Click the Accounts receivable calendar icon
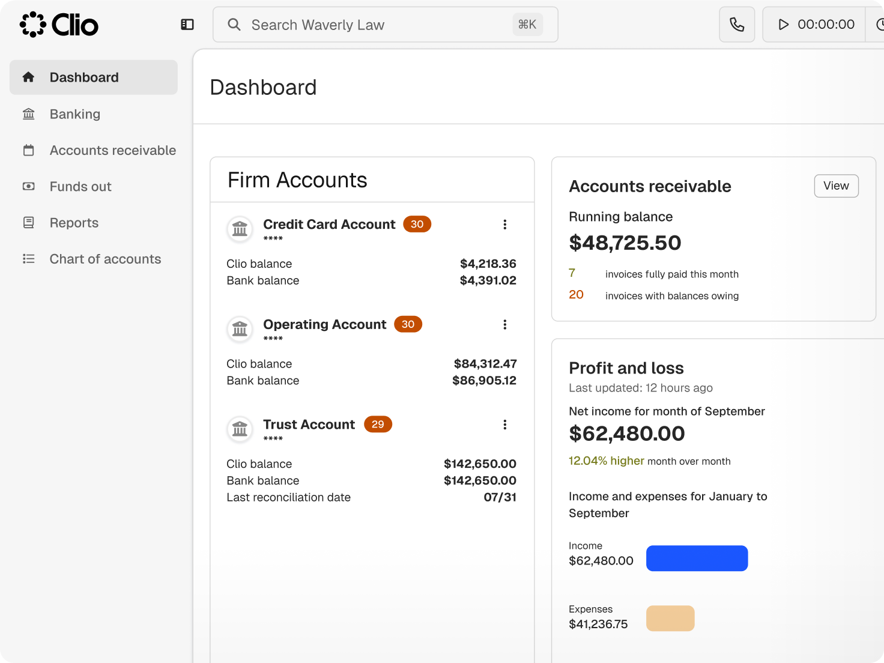884x663 pixels. (x=28, y=150)
